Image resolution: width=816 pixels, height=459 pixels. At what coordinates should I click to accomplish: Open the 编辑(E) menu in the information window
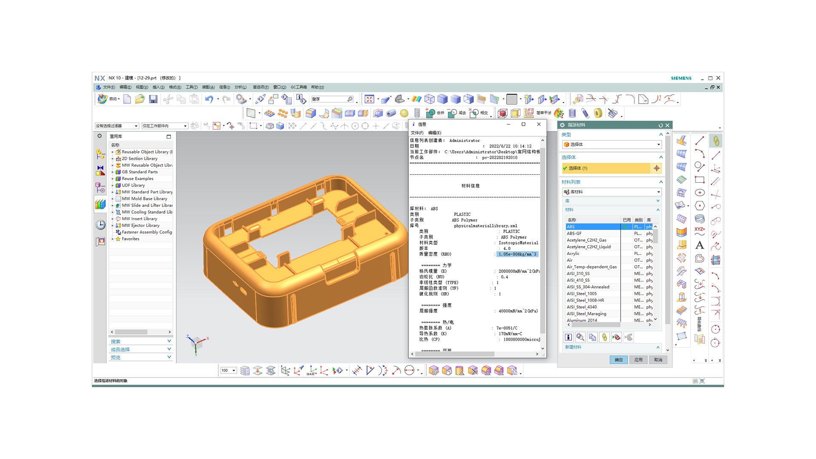click(434, 133)
